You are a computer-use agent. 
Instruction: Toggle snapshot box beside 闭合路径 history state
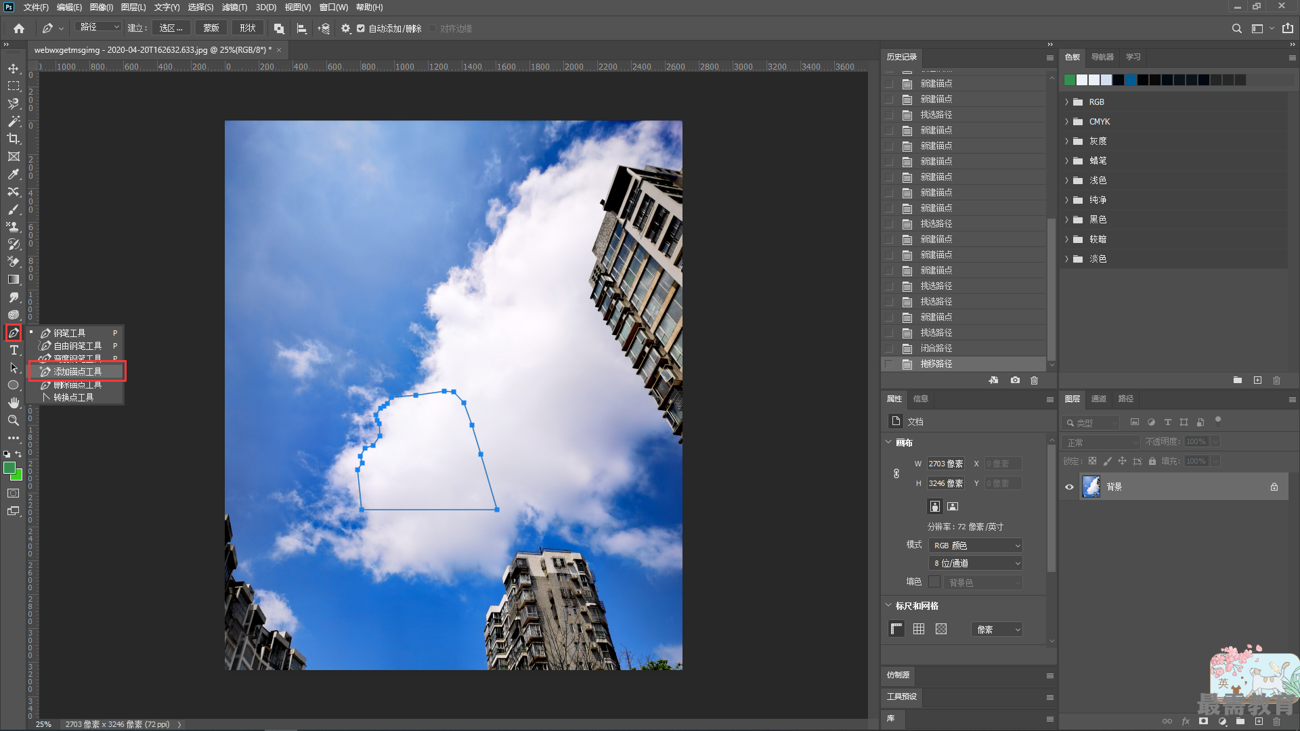click(889, 349)
